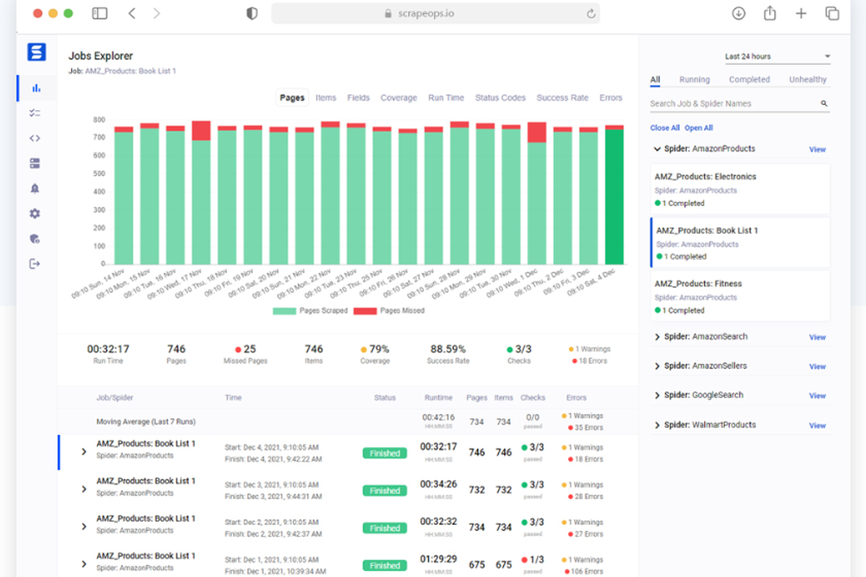Open the AMZ_Products: Book List 1 breadcrumb link
The width and height of the screenshot is (866, 577).
pos(131,71)
